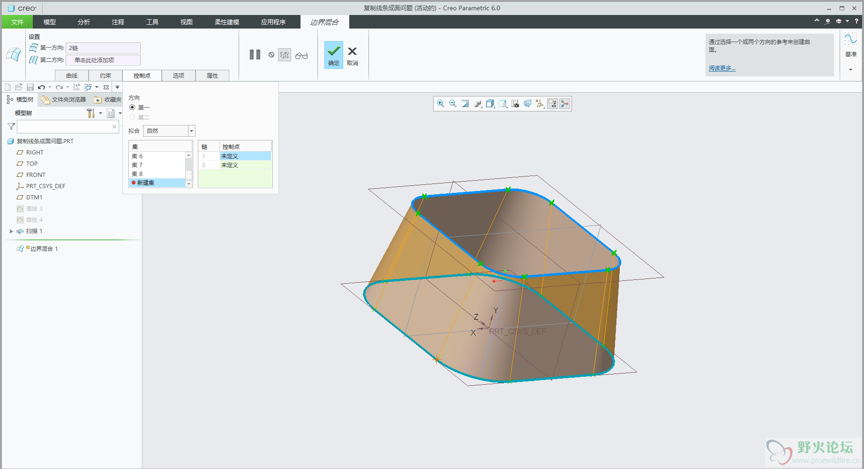Click the Save floppy disk icon
The image size is (864, 469).
[30, 87]
